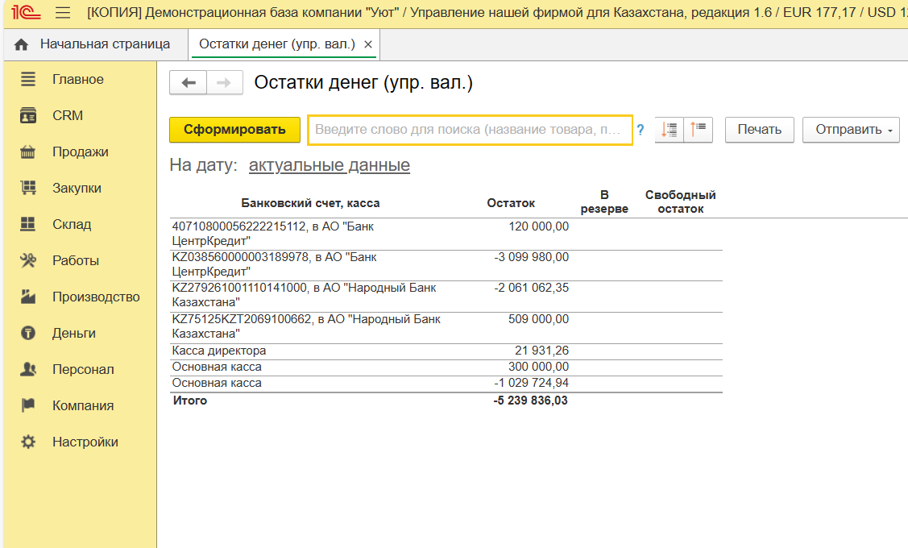Open the home Начальная страница tab
Viewport: 908px width, 548px height.
coord(93,44)
